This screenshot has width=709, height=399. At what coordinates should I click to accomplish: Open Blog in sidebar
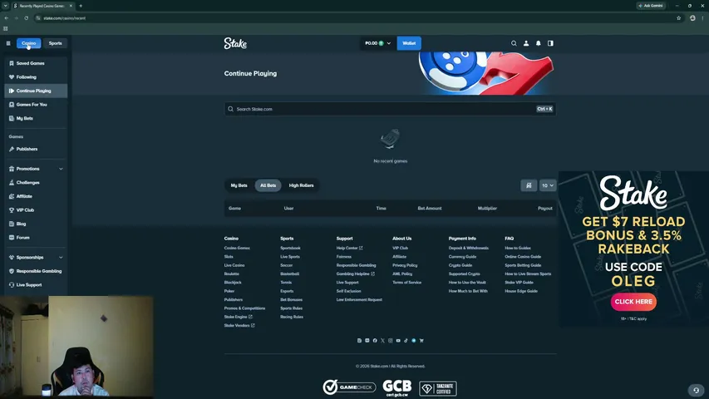pos(36,224)
